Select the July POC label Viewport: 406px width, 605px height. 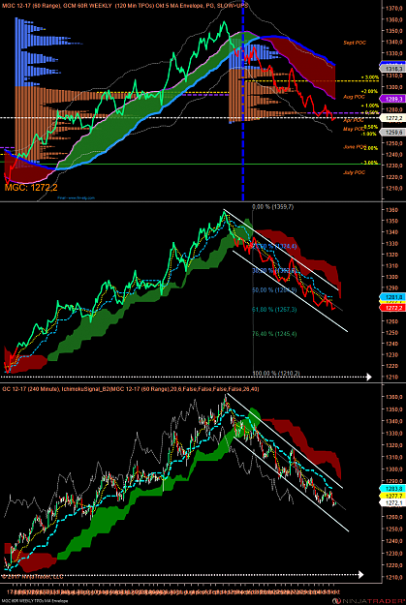[x=354, y=172]
